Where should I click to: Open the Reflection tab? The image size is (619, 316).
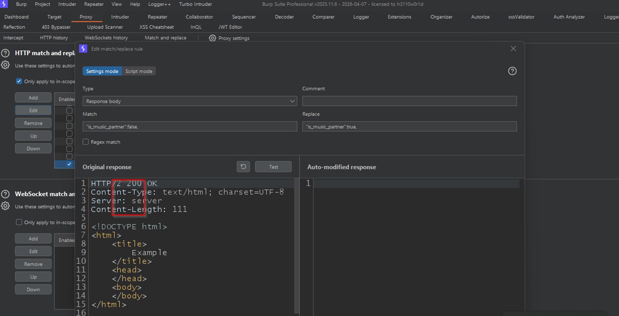(x=14, y=27)
